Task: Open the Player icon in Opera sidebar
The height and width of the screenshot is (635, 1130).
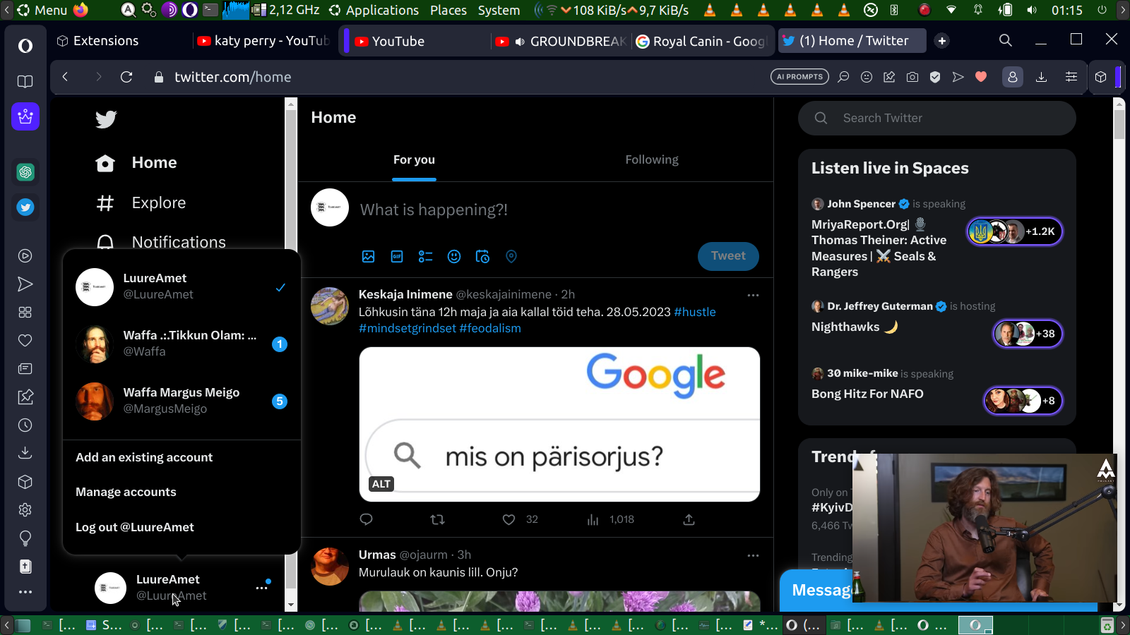Action: (x=25, y=256)
